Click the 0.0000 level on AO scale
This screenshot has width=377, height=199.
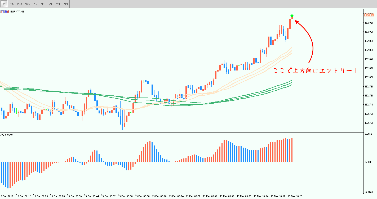(369, 162)
